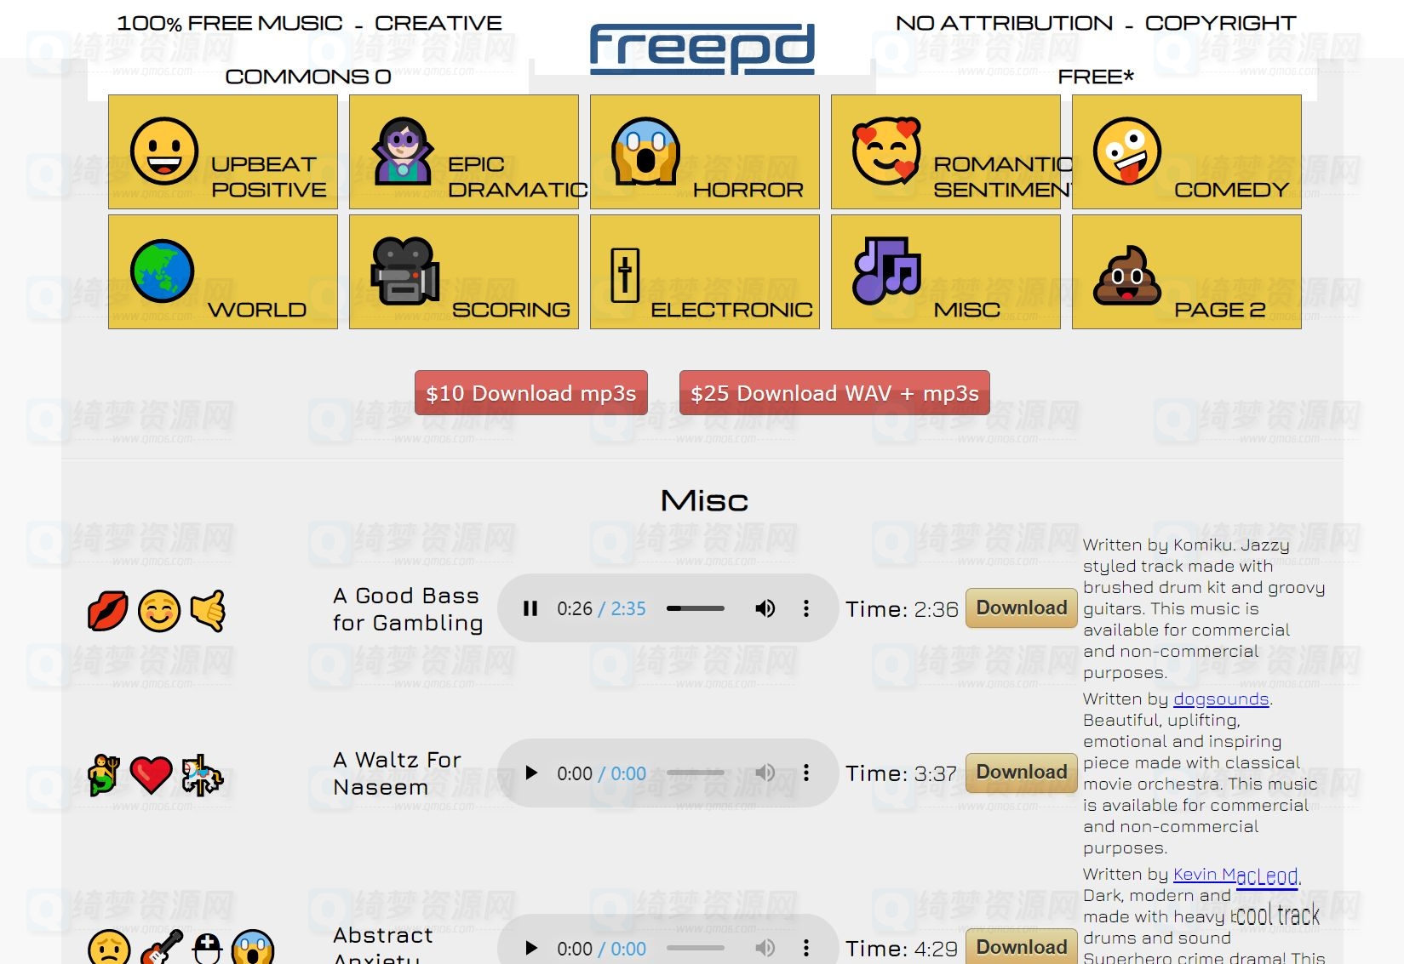Click the blushing smile emoji beside A Good Bass

click(x=159, y=611)
